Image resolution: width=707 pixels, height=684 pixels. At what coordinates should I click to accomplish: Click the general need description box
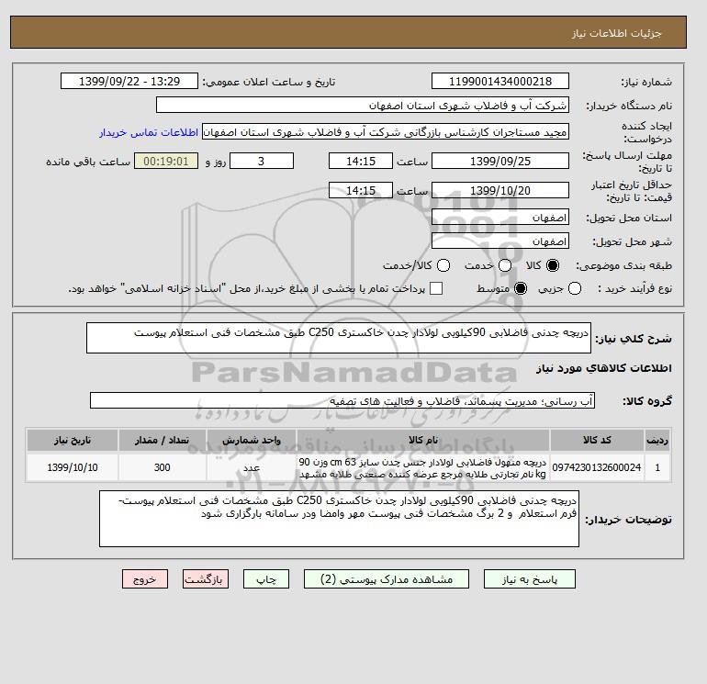click(339, 338)
